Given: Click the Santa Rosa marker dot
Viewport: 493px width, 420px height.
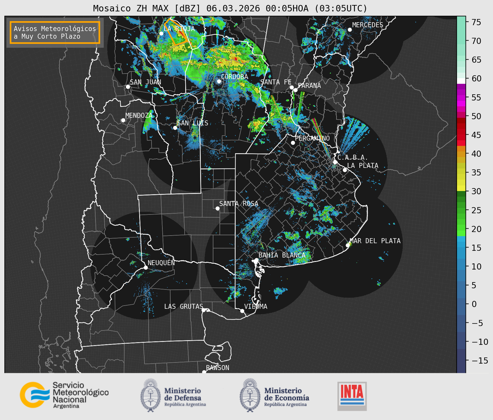Looking at the screenshot, I should coord(217,209).
